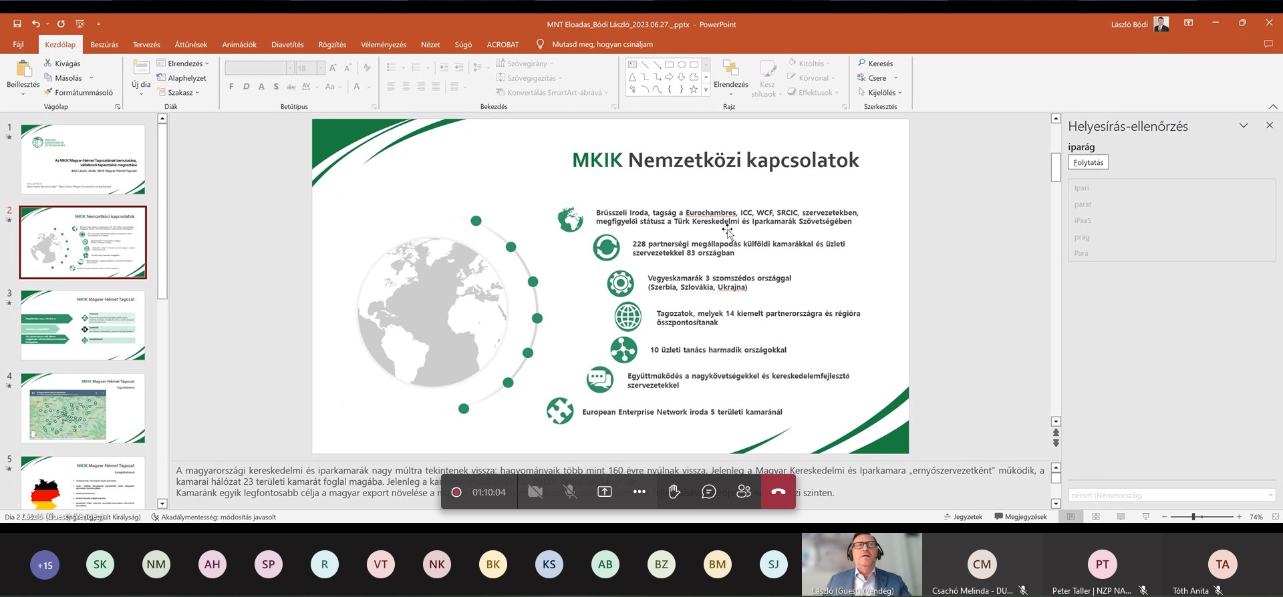Click Akadálymentesség: módosítás javasolt status
This screenshot has width=1283, height=597.
(x=214, y=517)
